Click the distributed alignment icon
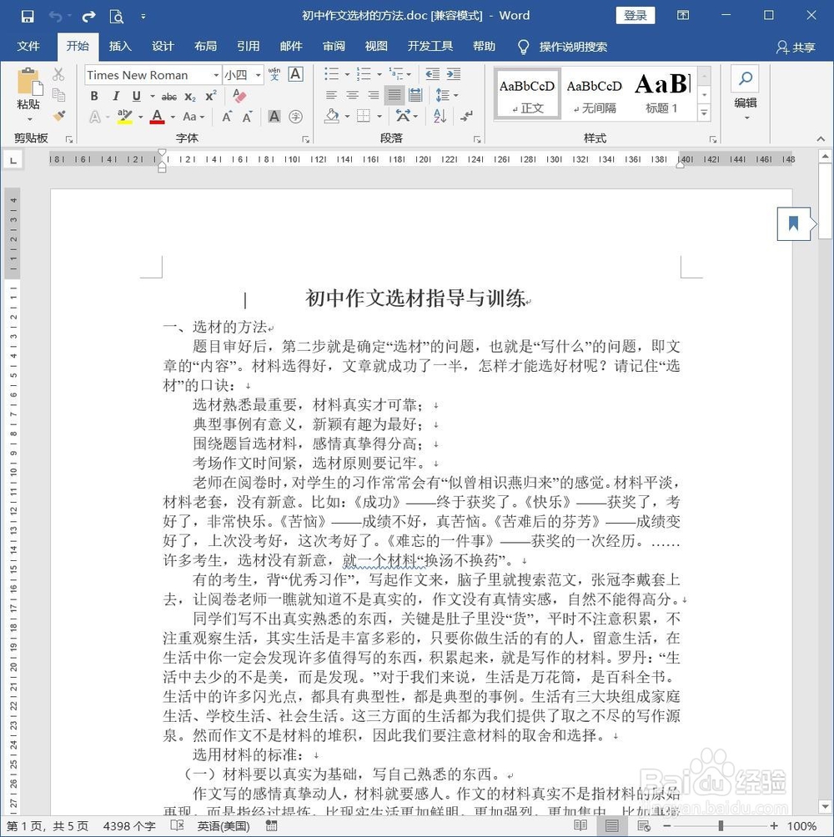This screenshot has height=837, width=834. click(414, 95)
